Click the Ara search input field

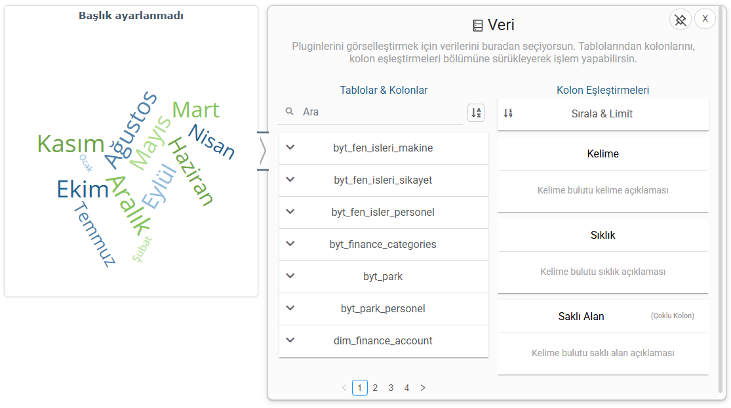pos(380,112)
